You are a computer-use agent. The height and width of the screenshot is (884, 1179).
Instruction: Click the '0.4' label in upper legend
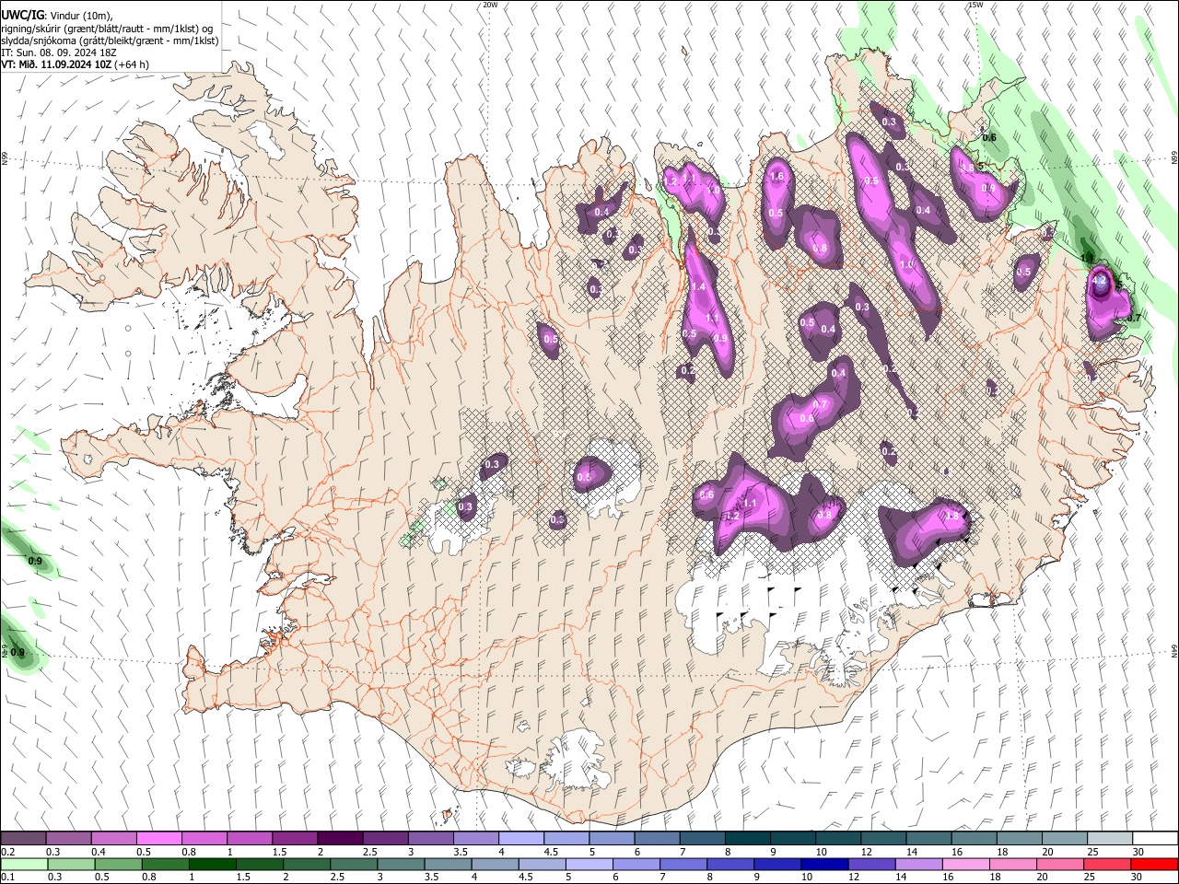coord(99,852)
